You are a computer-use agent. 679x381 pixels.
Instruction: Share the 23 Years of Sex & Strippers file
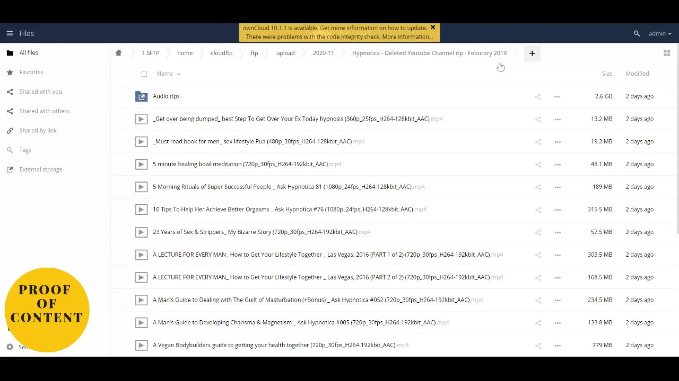538,232
